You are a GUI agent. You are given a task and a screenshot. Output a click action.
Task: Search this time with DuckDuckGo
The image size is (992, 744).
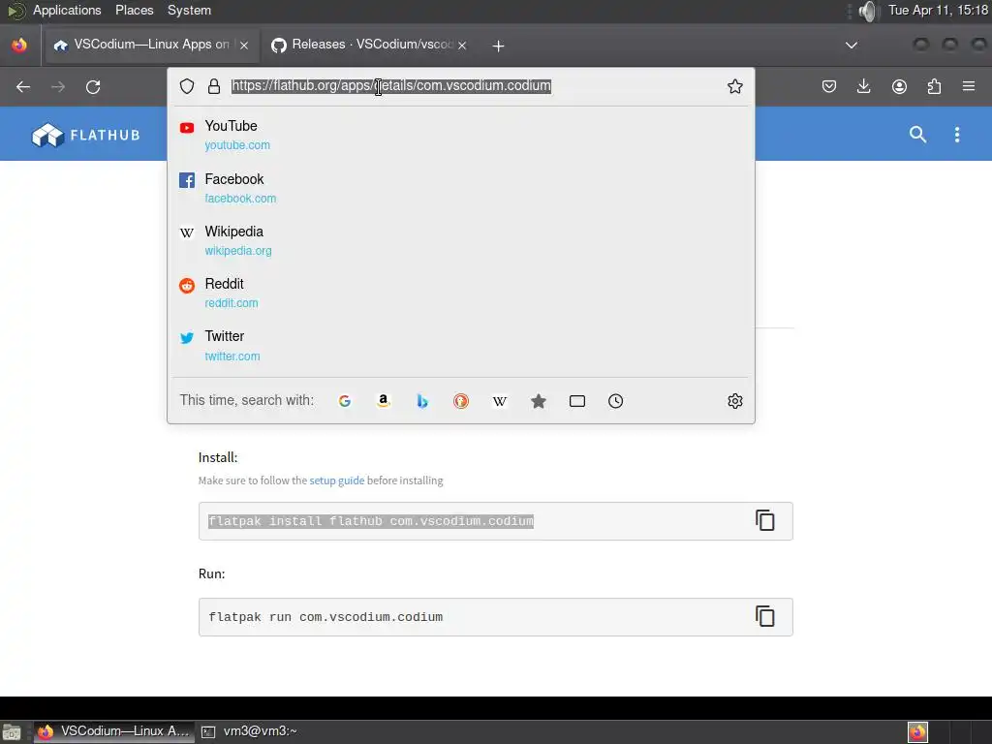coord(461,401)
